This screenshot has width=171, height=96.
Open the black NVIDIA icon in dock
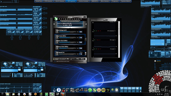coord(108,90)
